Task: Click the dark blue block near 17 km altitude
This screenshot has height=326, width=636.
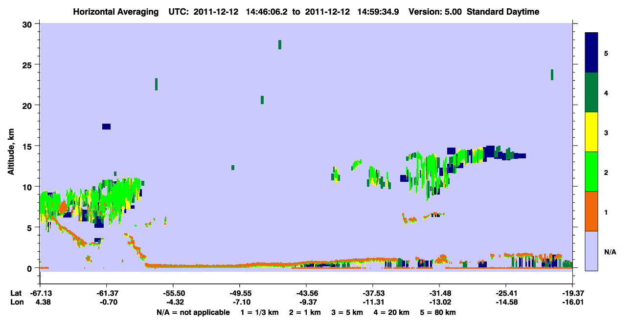Action: (x=106, y=127)
